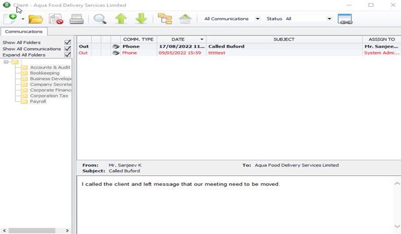Click the application logo in title bar
Viewport: 401px width, 234px height.
7,5
